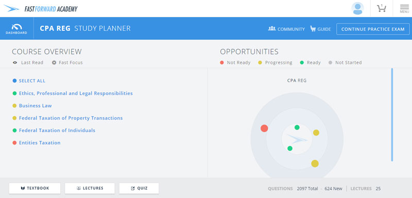Toggle the SELECT ALL radio dot

click(x=14, y=81)
